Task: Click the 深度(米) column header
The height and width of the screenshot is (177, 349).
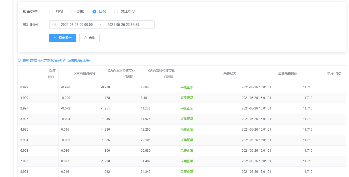Action: pyautogui.click(x=38, y=74)
